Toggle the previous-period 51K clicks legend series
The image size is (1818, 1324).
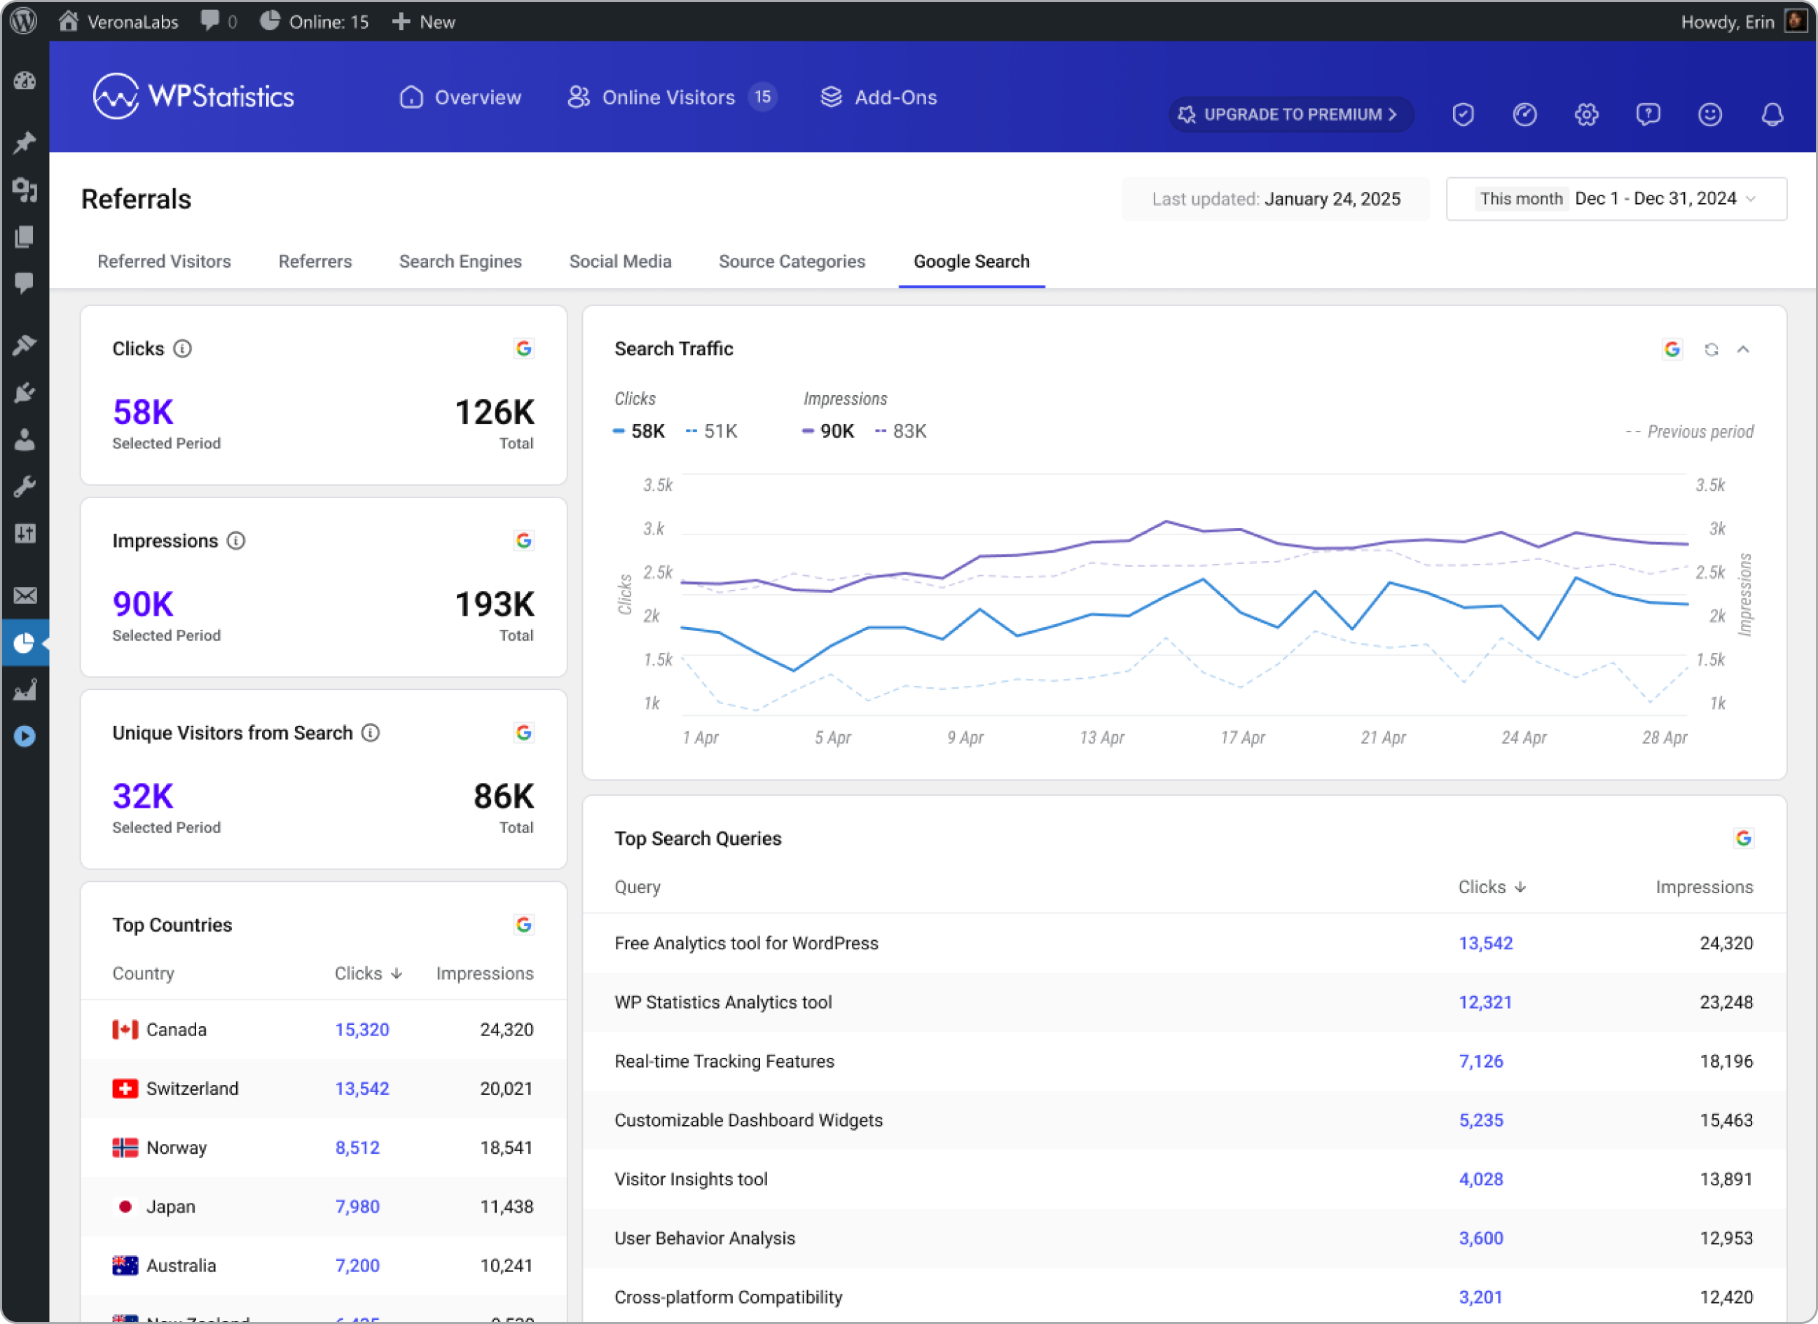coord(712,432)
